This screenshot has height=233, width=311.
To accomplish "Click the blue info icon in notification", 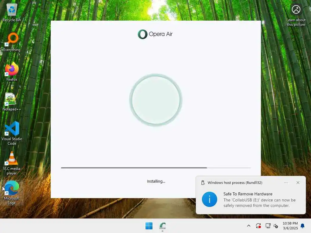I will tap(210, 199).
